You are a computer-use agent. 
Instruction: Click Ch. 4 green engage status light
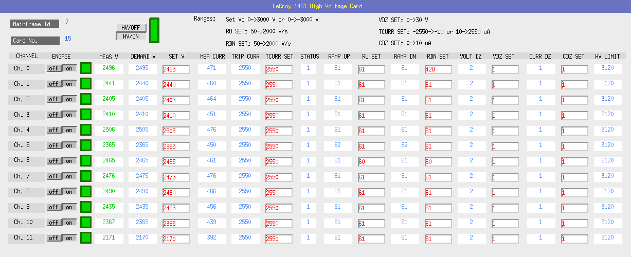[86, 130]
